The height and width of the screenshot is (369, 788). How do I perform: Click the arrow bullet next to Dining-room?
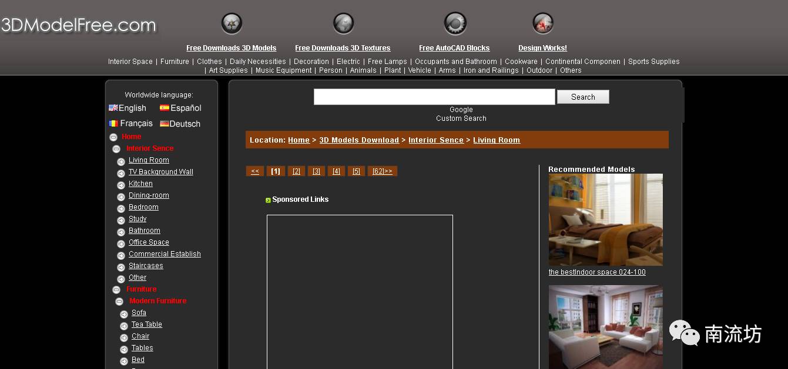[x=121, y=197]
